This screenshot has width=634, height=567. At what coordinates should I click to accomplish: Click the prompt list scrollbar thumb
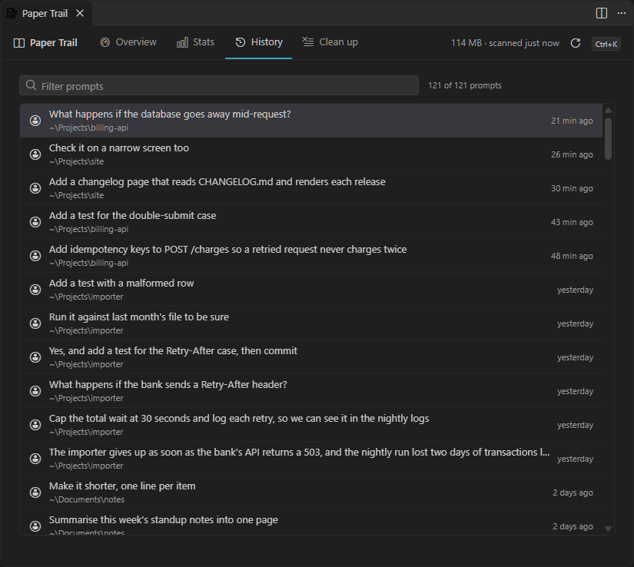pyautogui.click(x=608, y=138)
